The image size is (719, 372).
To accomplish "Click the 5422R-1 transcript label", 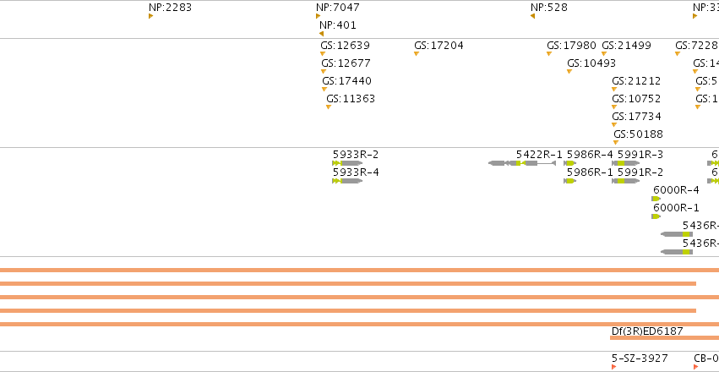I will coord(539,155).
